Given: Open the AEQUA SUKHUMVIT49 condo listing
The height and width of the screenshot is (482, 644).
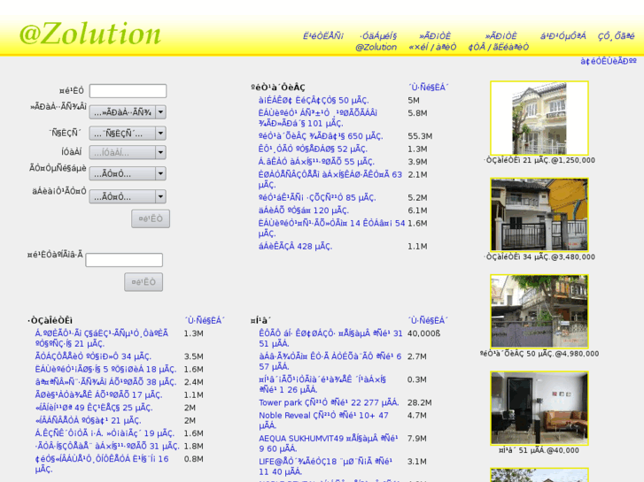Looking at the screenshot, I should click(328, 443).
